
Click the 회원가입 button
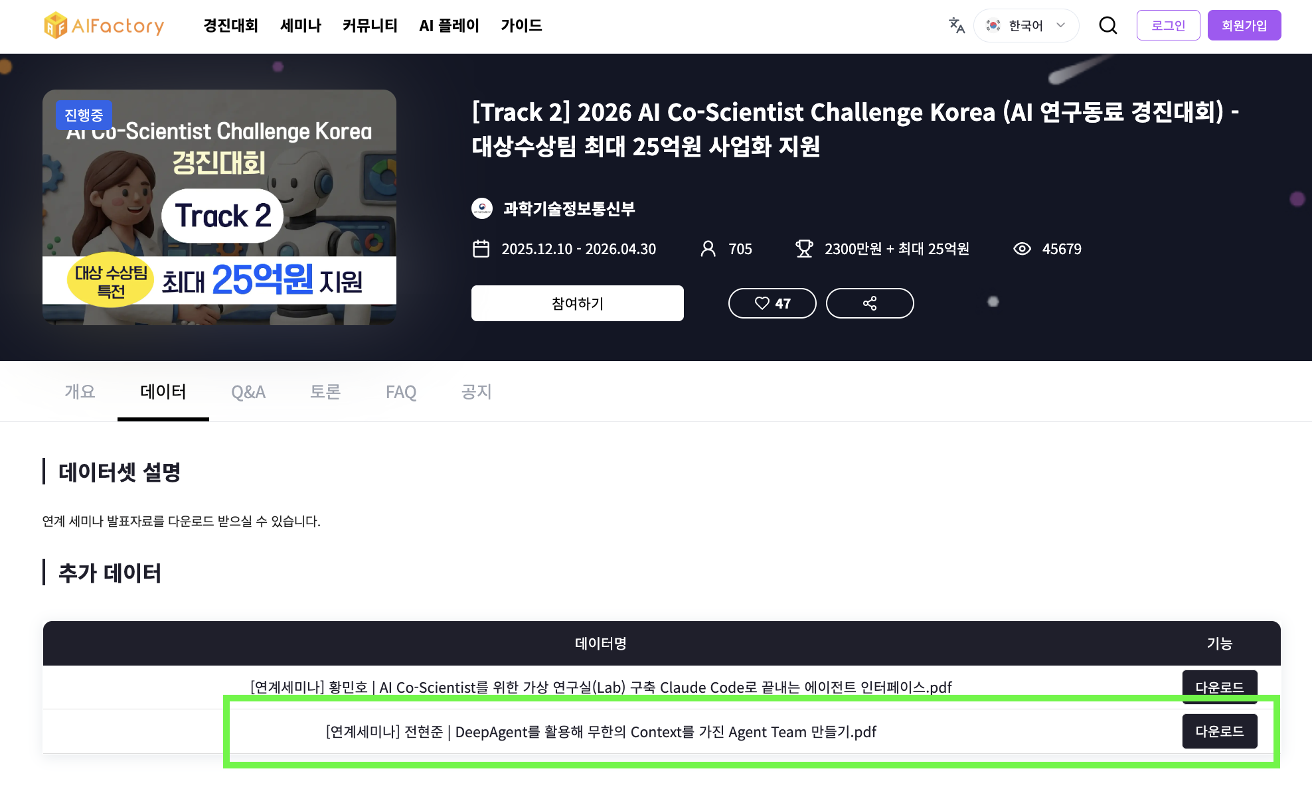[1244, 25]
